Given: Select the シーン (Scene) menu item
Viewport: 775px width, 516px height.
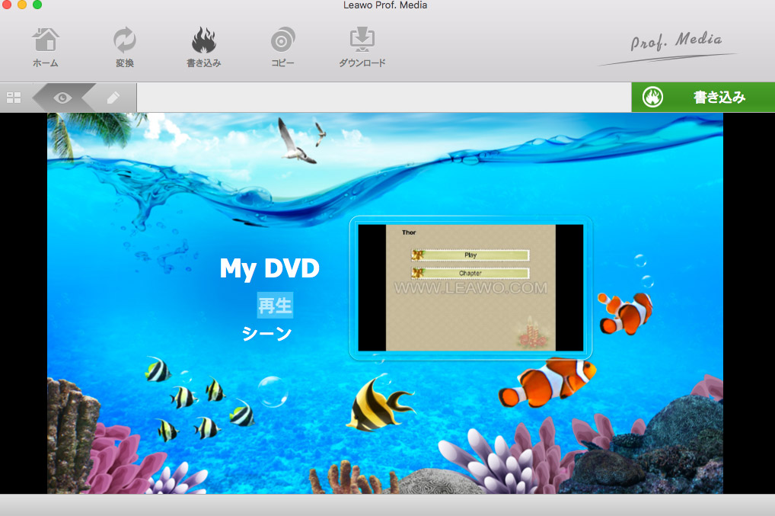Looking at the screenshot, I should point(266,333).
